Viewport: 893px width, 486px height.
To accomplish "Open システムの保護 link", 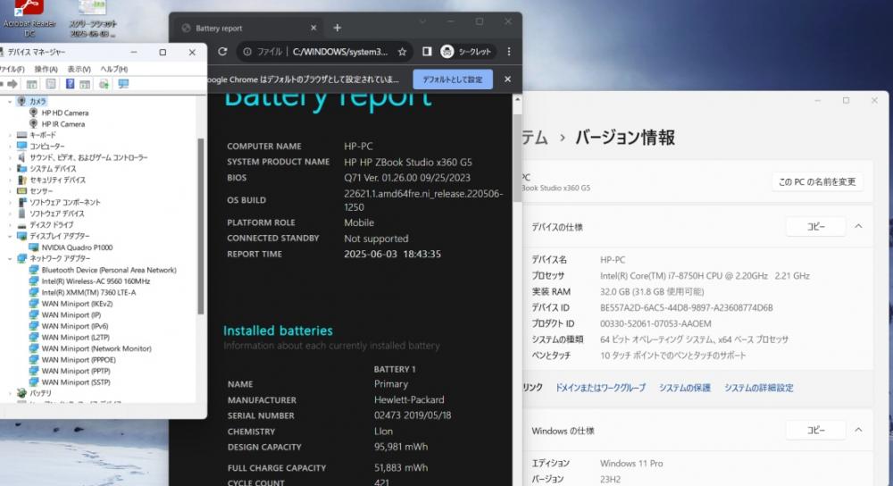I will coord(685,388).
